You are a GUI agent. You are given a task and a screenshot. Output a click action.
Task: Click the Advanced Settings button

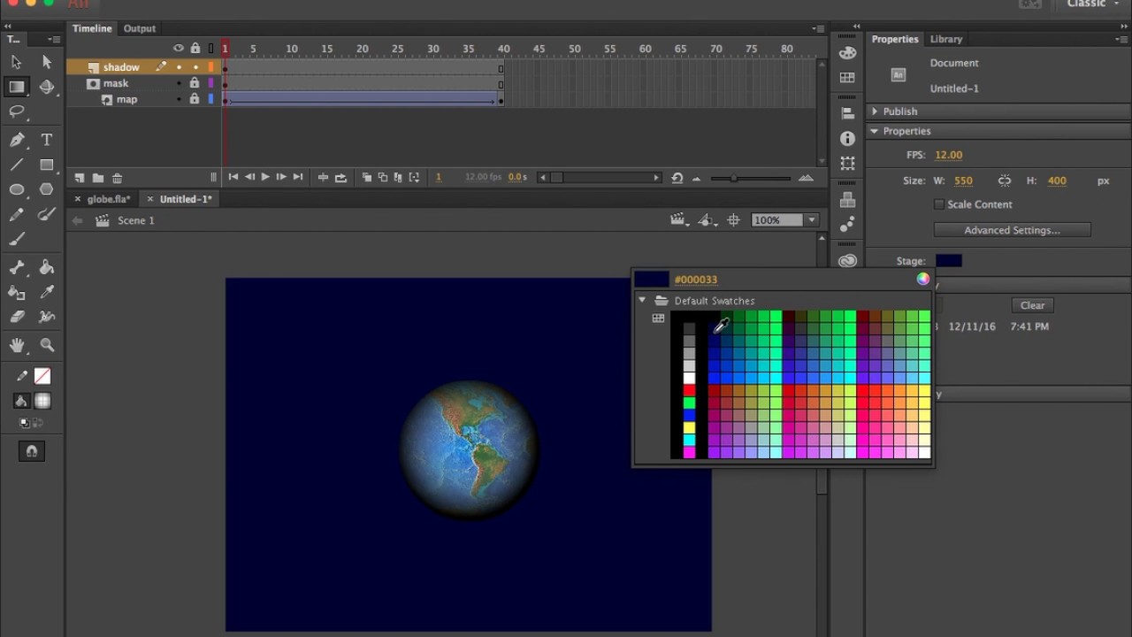[1012, 230]
